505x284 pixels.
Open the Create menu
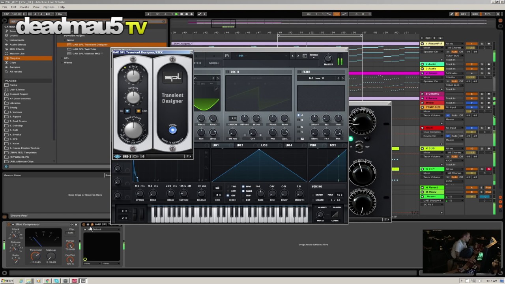pos(24,7)
